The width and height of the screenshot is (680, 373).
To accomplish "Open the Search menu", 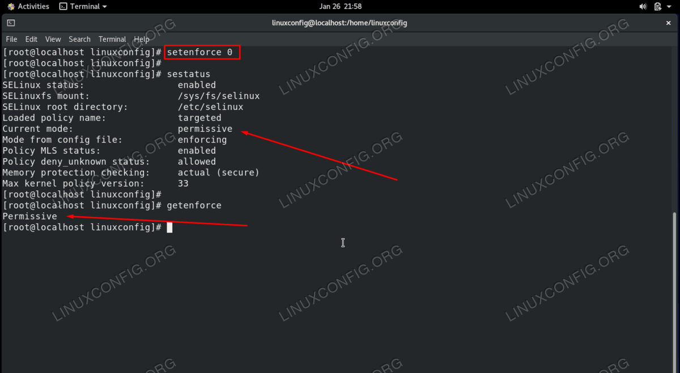I will coord(79,39).
